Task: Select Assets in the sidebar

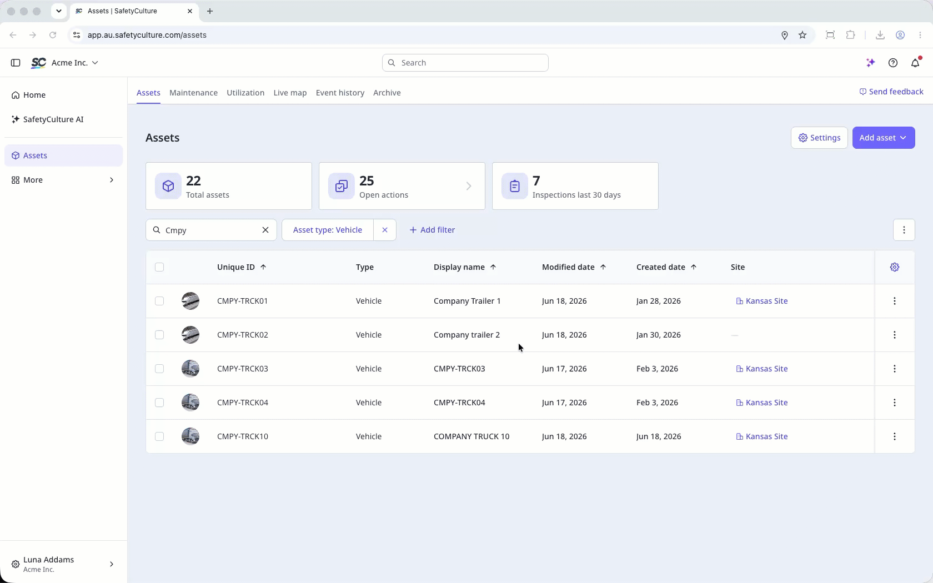Action: click(63, 155)
